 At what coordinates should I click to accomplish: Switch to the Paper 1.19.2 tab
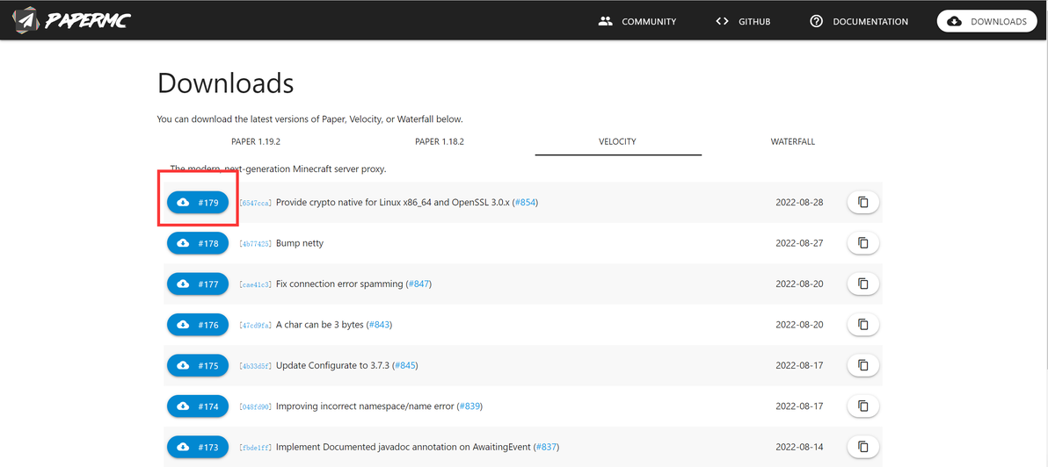256,141
